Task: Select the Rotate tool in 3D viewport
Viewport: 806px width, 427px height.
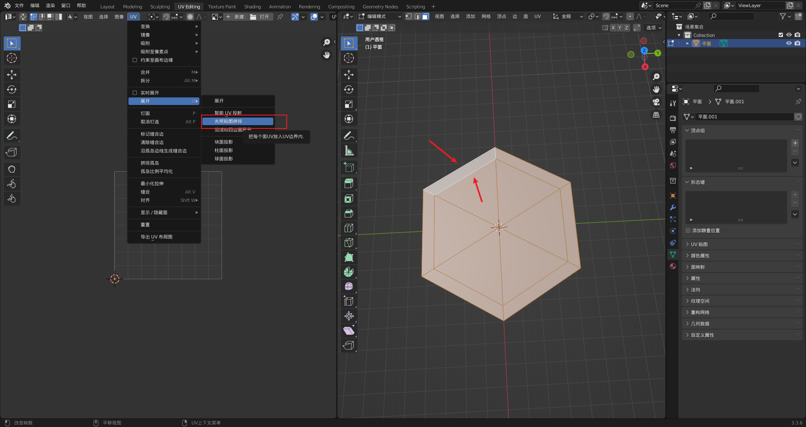Action: 348,89
